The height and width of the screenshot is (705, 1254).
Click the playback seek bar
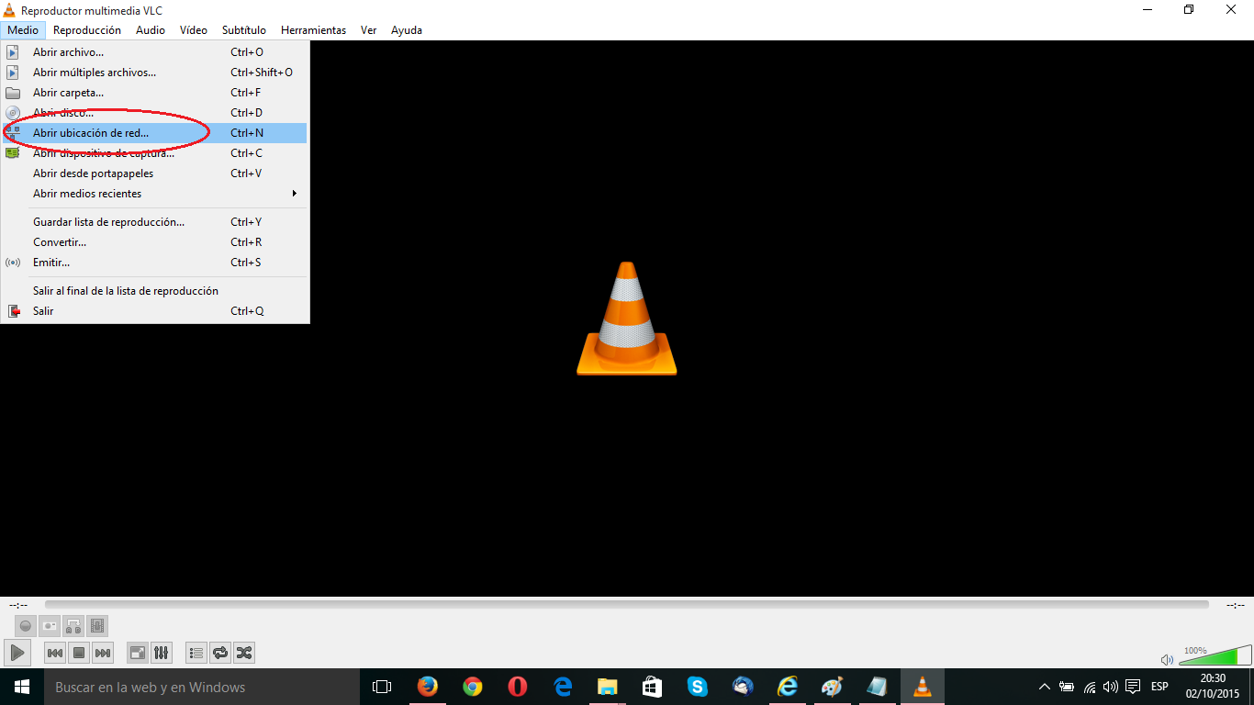pyautogui.click(x=626, y=605)
